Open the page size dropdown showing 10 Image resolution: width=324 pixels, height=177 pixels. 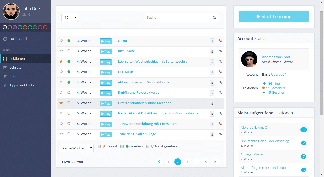coord(70,17)
